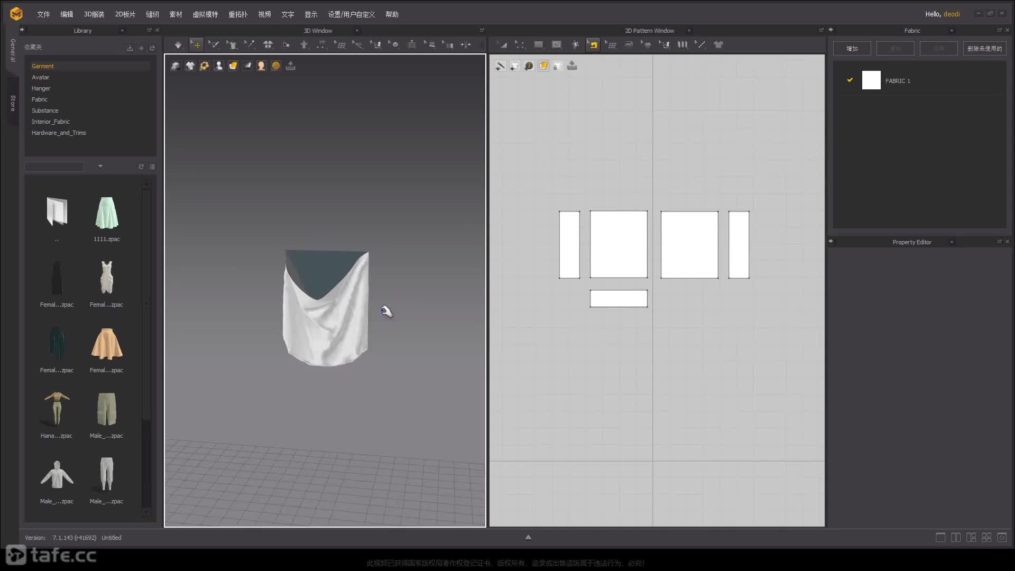
Task: Click the large square pattern piece left of center line
Action: pyautogui.click(x=619, y=244)
